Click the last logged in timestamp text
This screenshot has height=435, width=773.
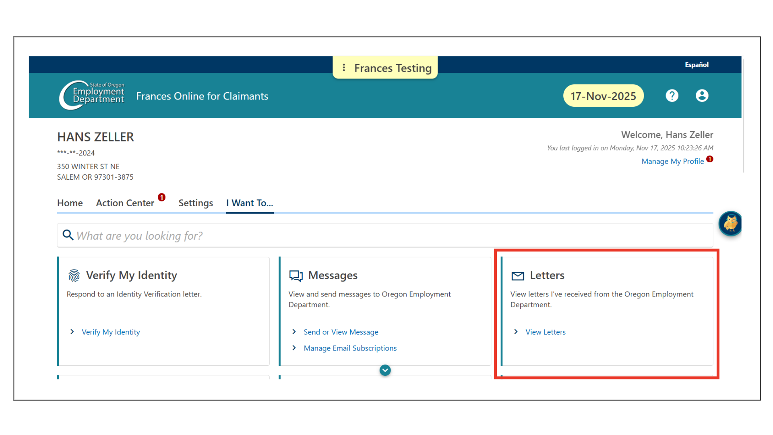coord(630,148)
